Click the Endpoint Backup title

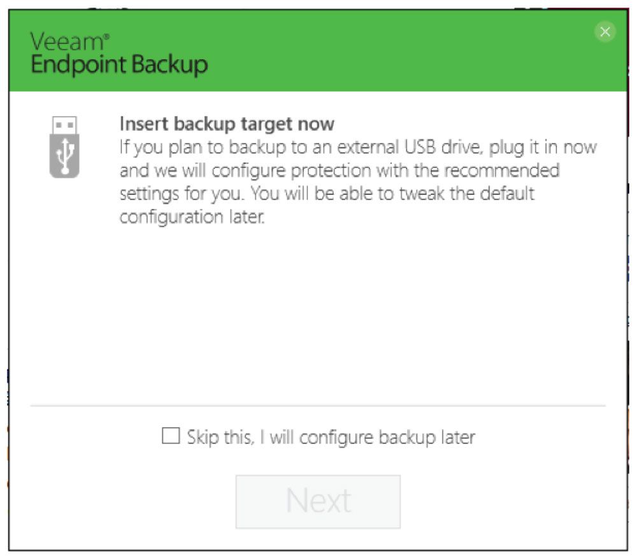coord(119,65)
